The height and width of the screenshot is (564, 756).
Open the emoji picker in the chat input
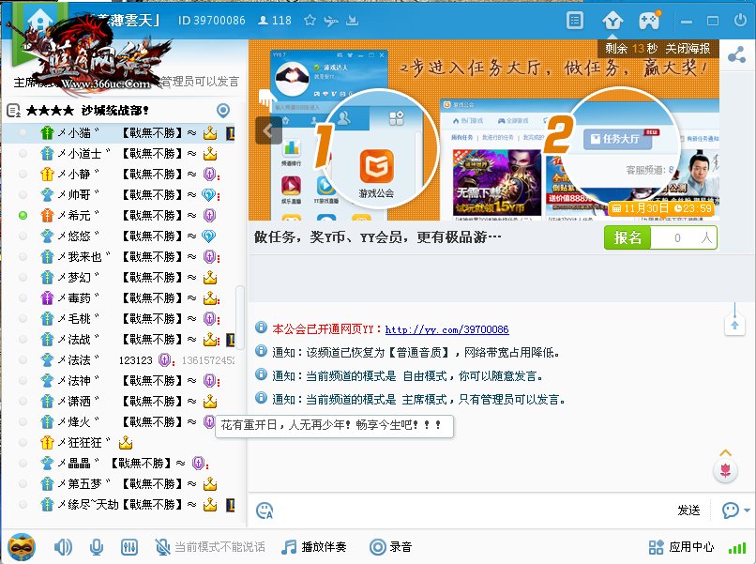(265, 511)
